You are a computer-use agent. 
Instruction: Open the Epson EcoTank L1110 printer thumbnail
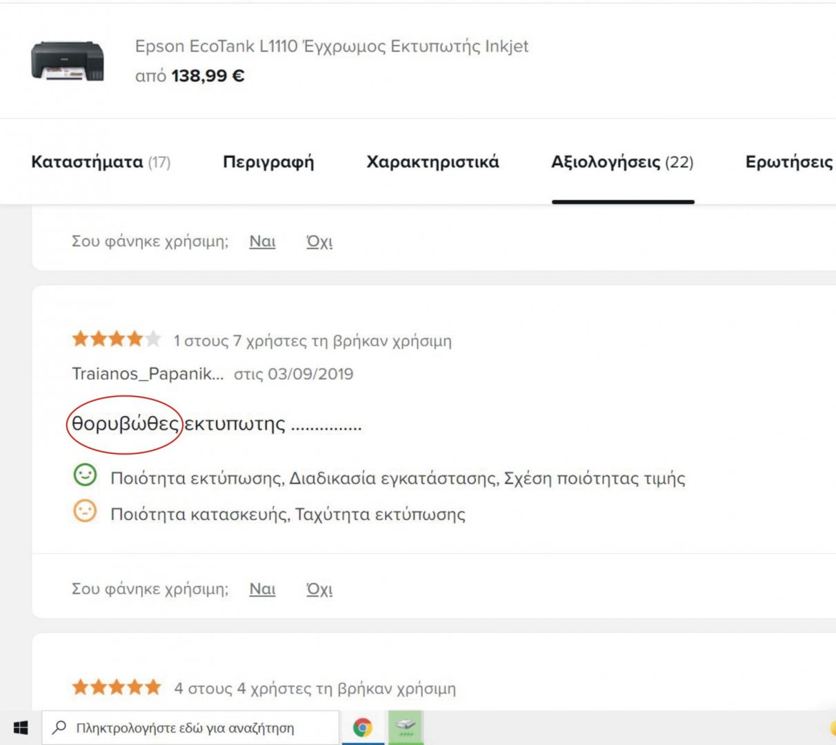point(68,61)
